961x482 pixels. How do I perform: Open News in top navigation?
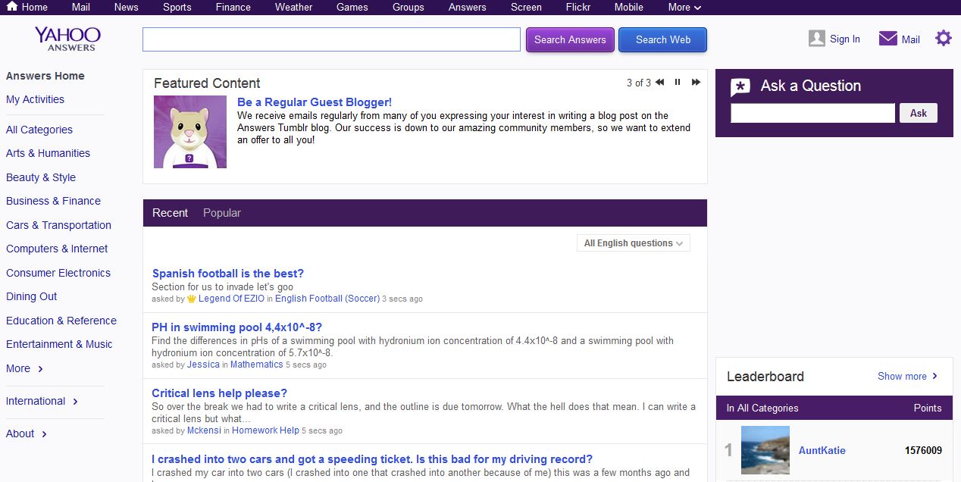[127, 7]
